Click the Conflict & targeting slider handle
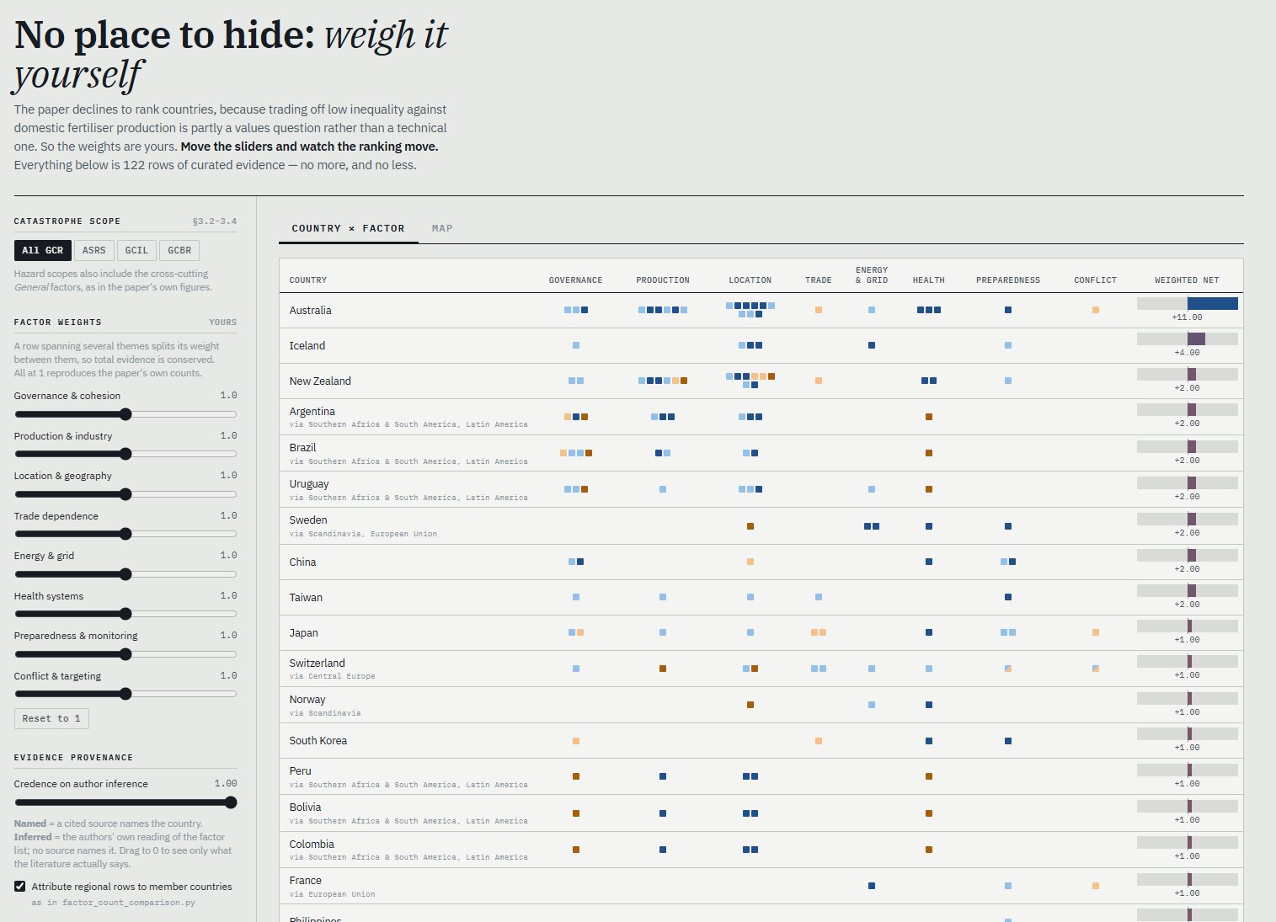The image size is (1276, 922). click(x=125, y=694)
